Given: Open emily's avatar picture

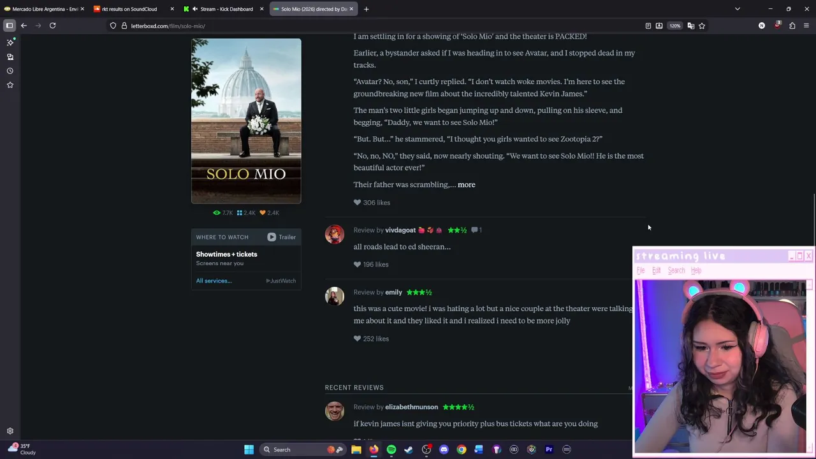Looking at the screenshot, I should coord(334,296).
